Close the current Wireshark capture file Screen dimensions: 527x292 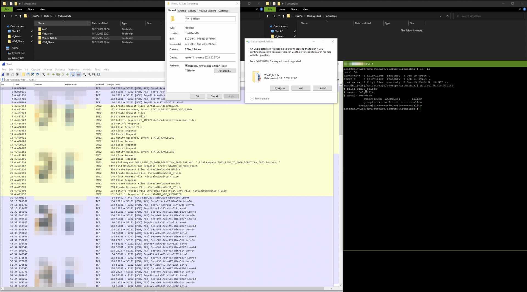coord(33,74)
